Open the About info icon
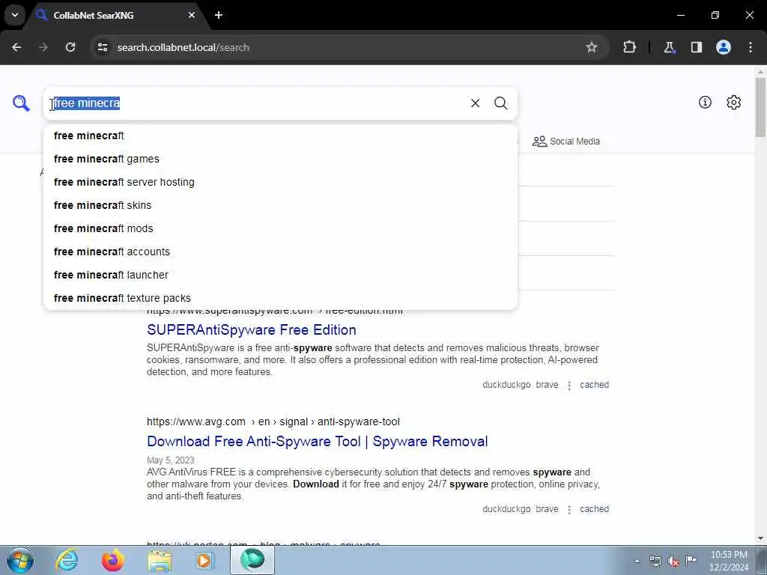Image resolution: width=767 pixels, height=575 pixels. 705,102
